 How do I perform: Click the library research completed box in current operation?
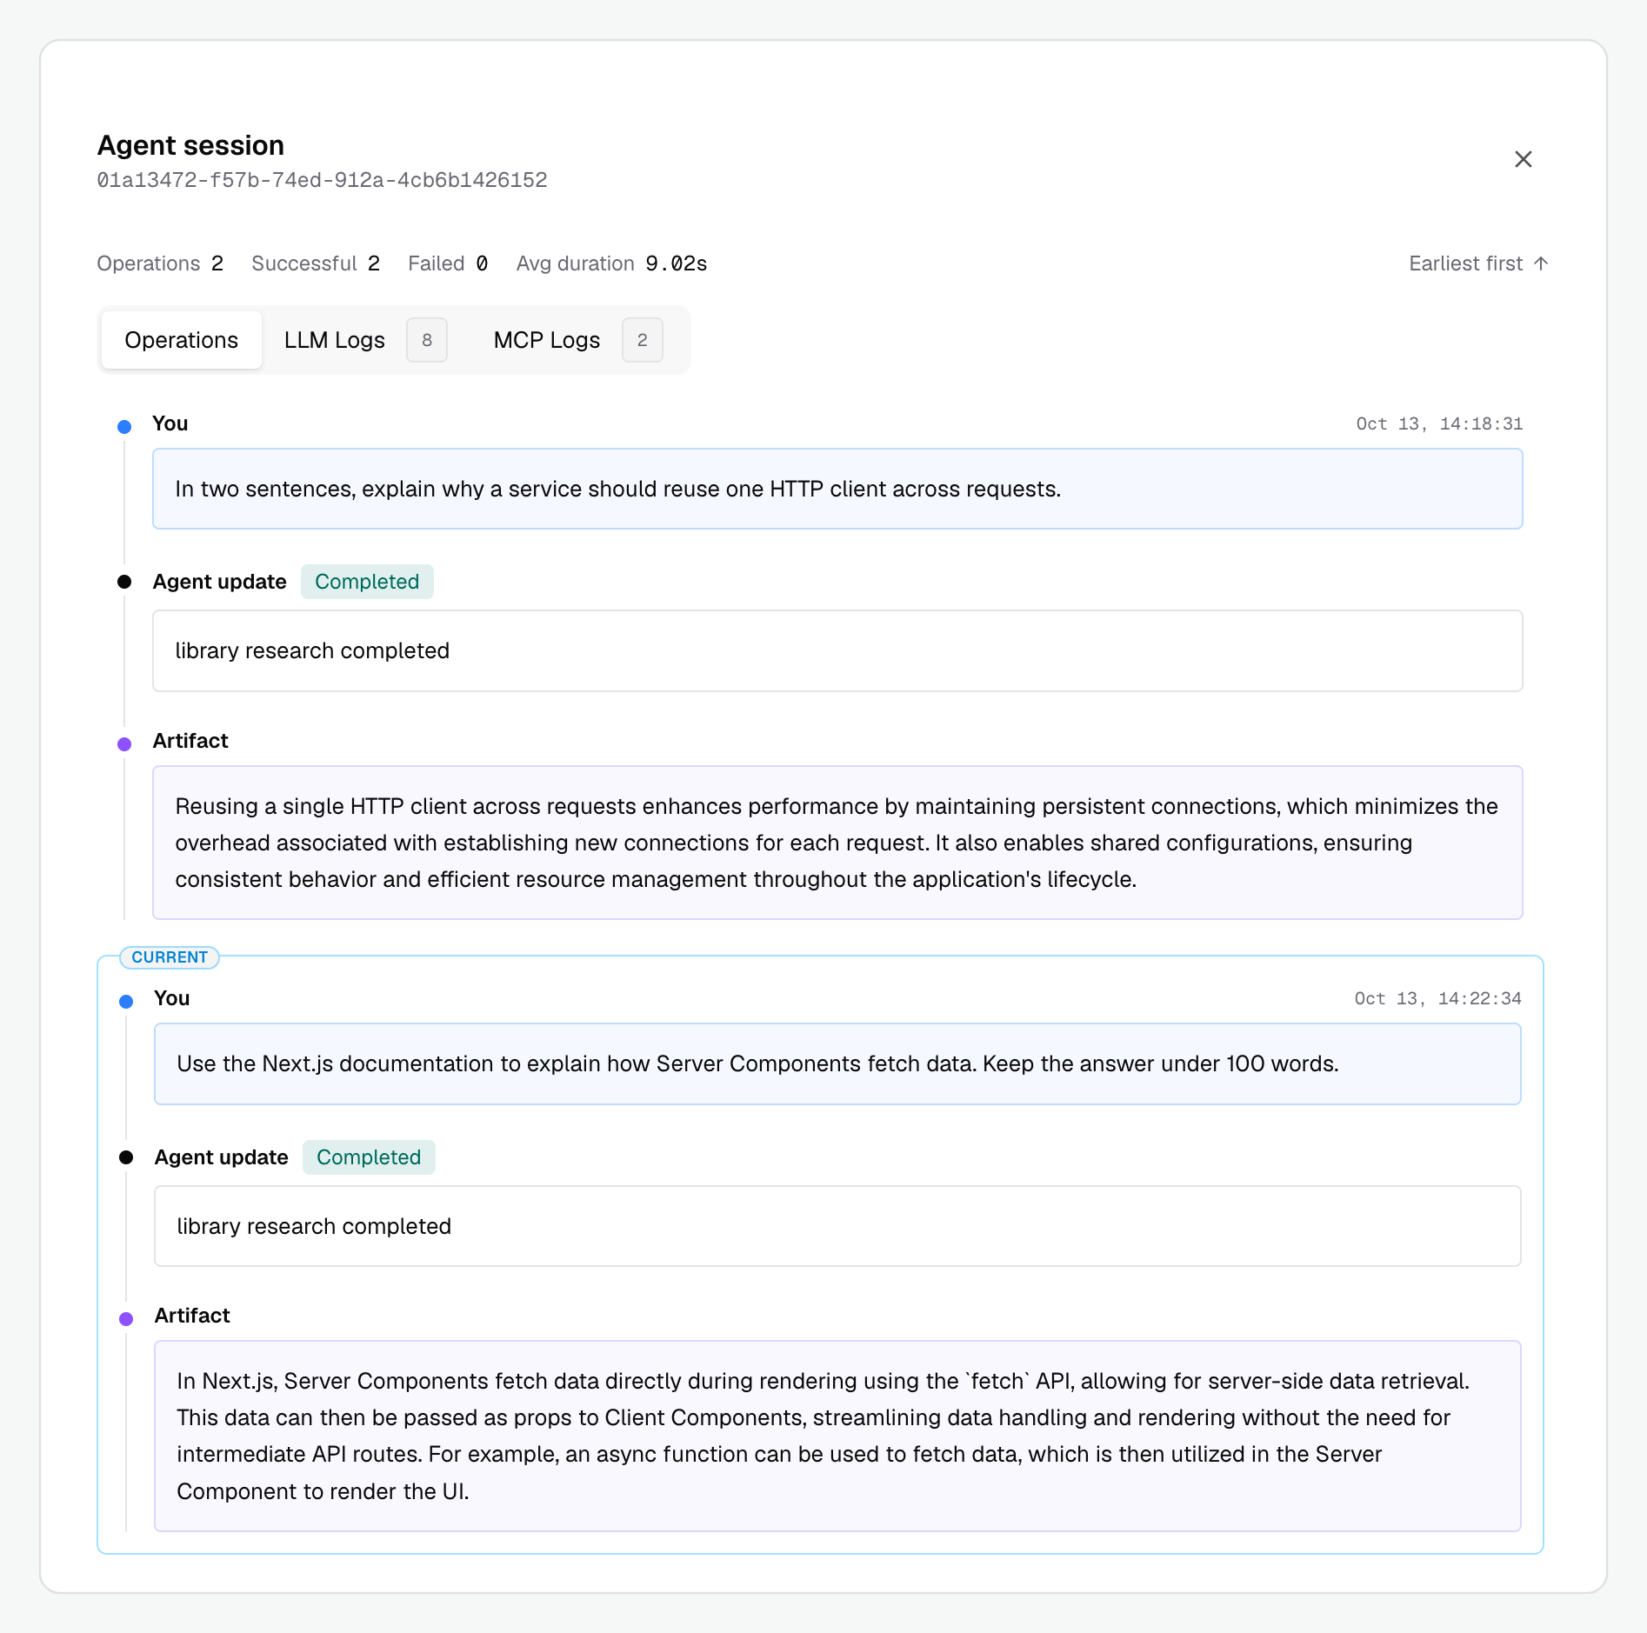click(x=837, y=1226)
